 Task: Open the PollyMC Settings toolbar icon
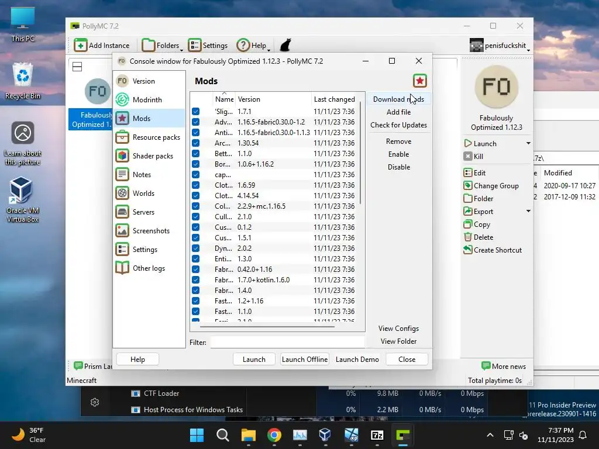click(x=194, y=45)
